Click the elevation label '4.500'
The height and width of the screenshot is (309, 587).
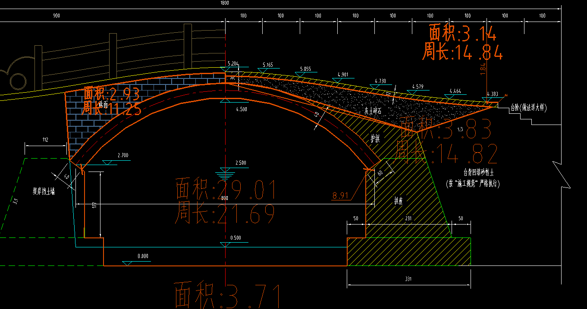coord(242,109)
